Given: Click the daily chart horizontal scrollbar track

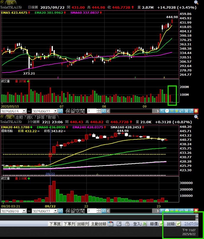Looking at the screenshot, I should click(x=130, y=111).
